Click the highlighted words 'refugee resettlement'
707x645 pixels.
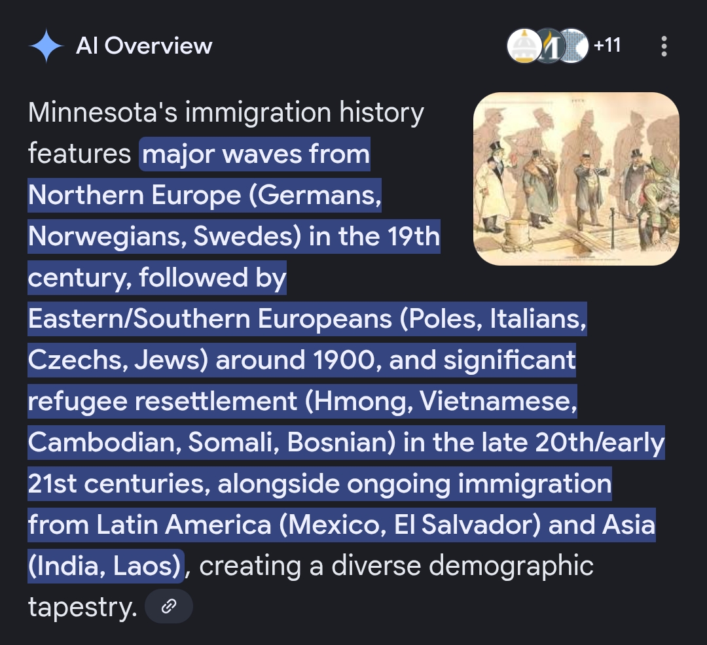pos(162,402)
